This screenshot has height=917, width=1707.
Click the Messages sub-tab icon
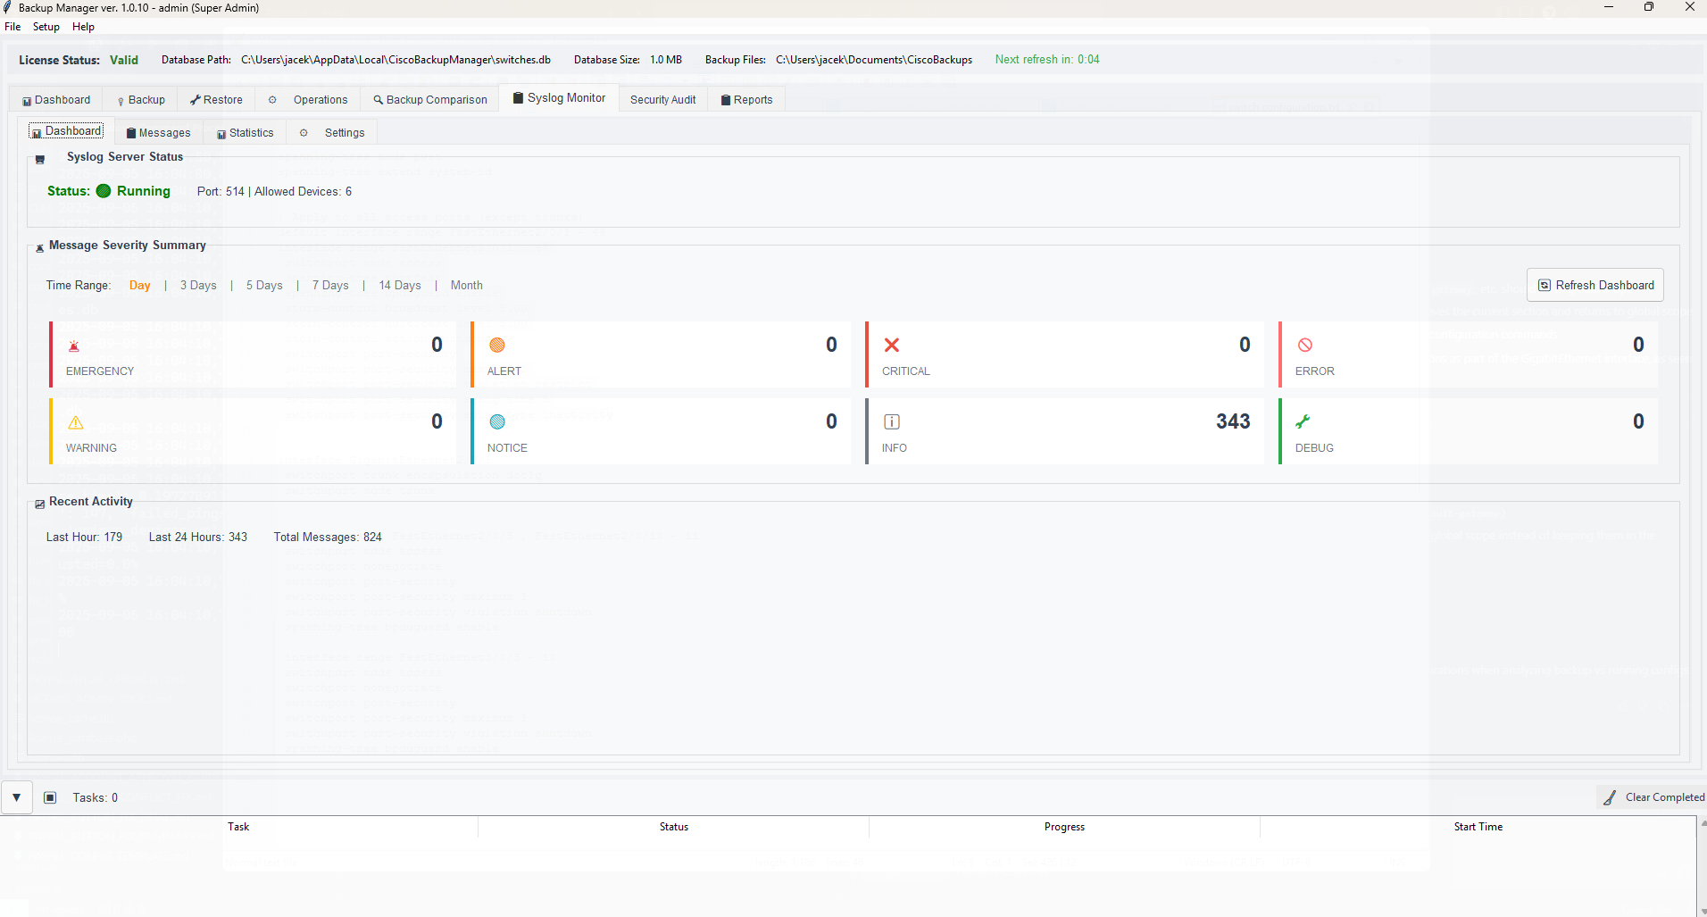click(x=131, y=133)
